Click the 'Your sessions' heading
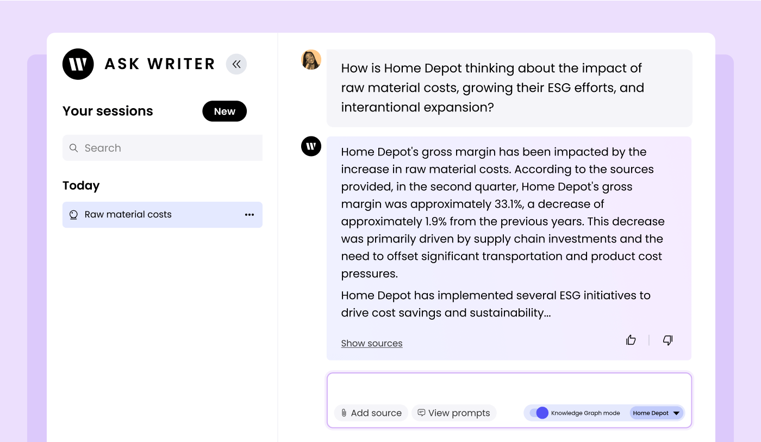This screenshot has height=442, width=761. tap(108, 111)
